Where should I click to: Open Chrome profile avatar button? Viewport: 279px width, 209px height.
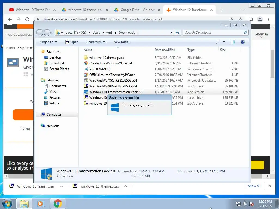click(260, 19)
